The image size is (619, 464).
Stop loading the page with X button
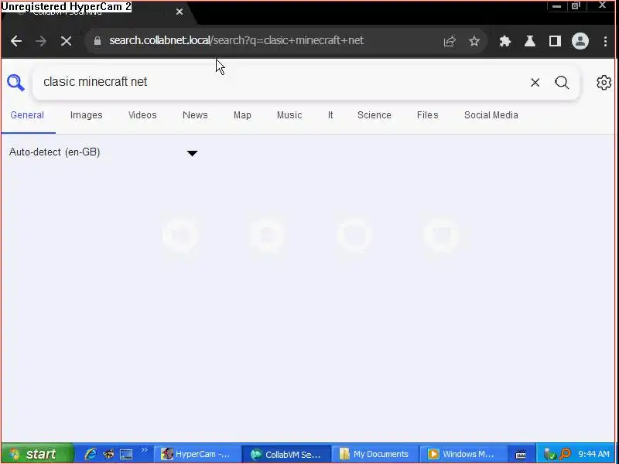pyautogui.click(x=67, y=41)
